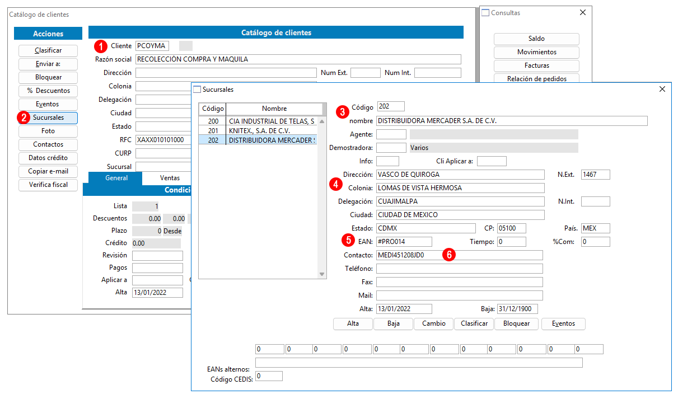Click the Clasificar button in Sucursales
The image size is (678, 399).
(474, 323)
